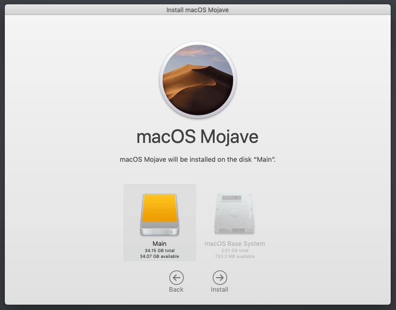Click the "2.01 GB total" text
This screenshot has width=396, height=310.
(x=234, y=250)
